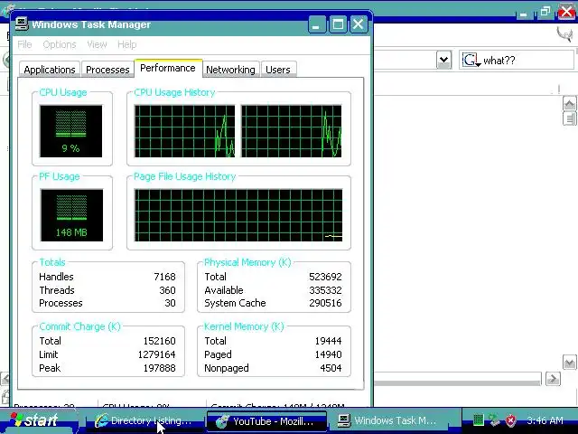
Task: Click the second CPU Usage History graph
Action: [x=291, y=131]
